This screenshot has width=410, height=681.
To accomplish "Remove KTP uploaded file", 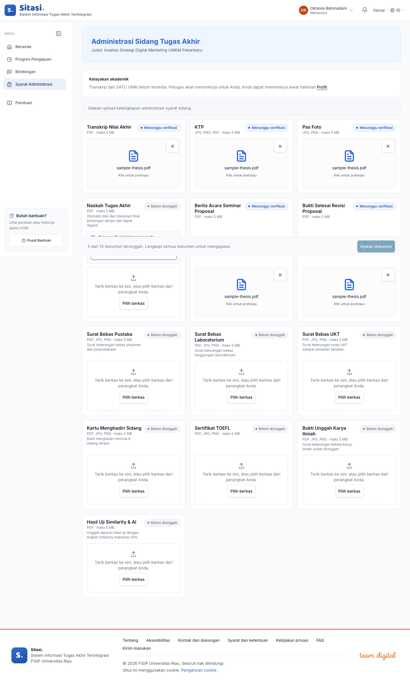I will coord(280,146).
